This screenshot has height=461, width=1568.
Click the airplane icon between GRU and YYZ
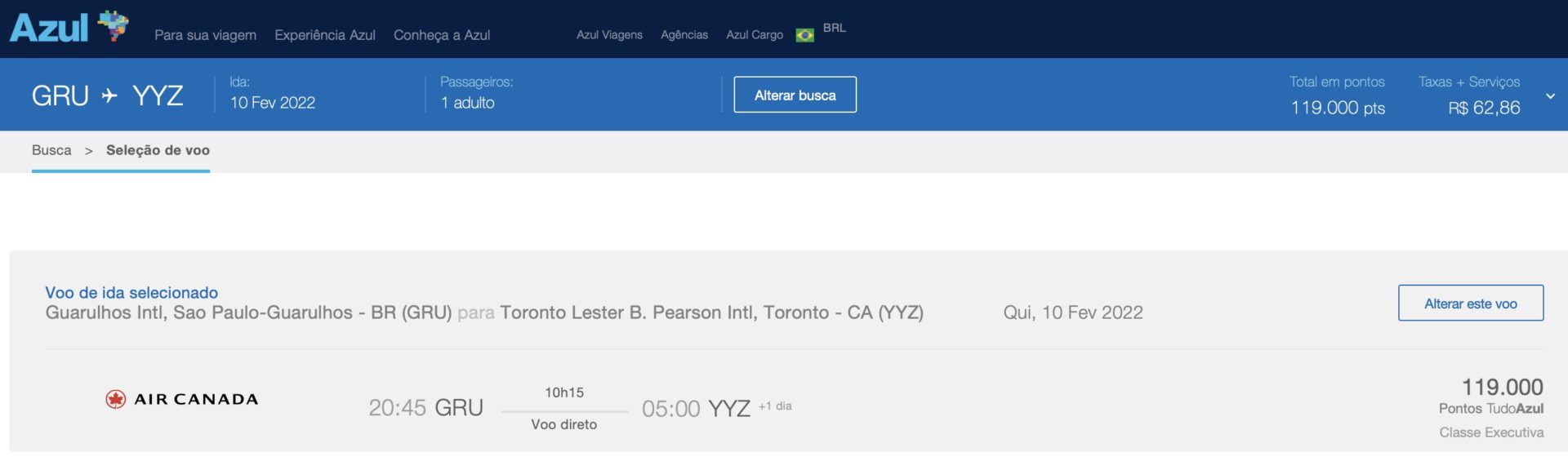pyautogui.click(x=109, y=96)
